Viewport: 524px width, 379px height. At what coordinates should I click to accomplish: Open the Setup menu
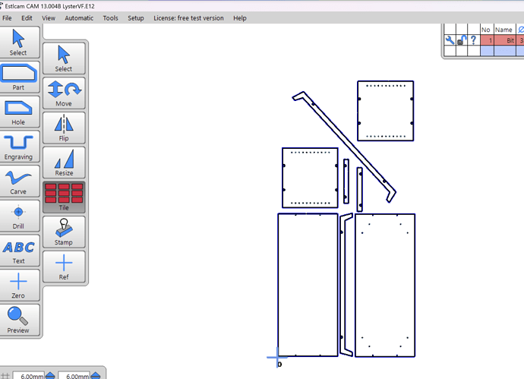click(136, 18)
